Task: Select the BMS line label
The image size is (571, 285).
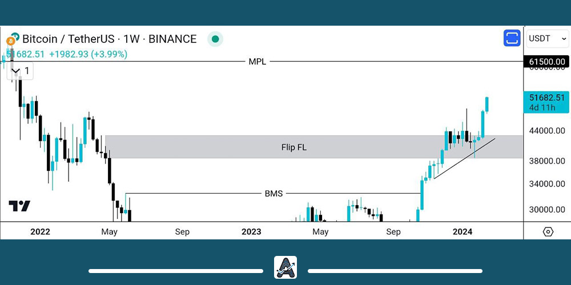Action: (x=274, y=194)
